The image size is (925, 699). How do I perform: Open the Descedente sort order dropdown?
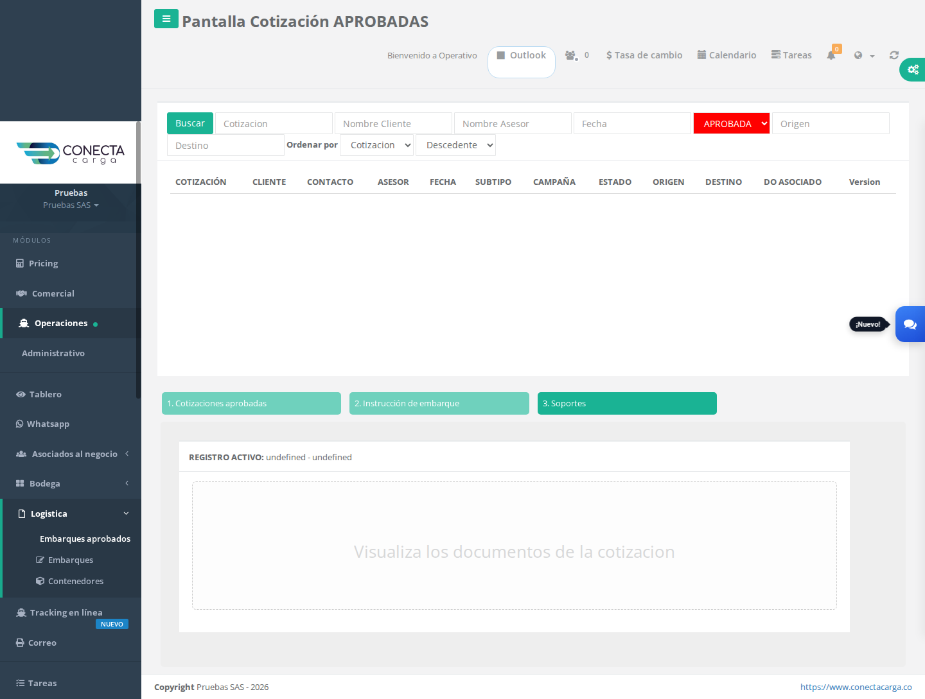[456, 145]
